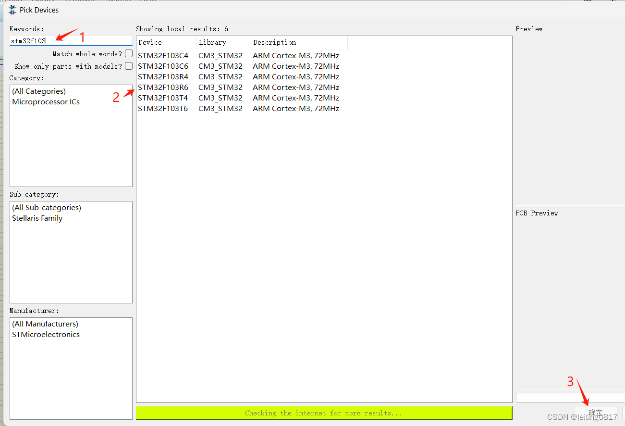Tick Show only parts with models
625x426 pixels.
[x=129, y=66]
